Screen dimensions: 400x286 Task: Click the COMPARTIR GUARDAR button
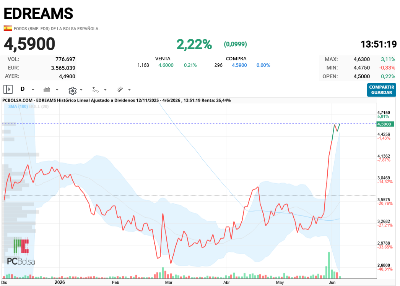click(382, 90)
